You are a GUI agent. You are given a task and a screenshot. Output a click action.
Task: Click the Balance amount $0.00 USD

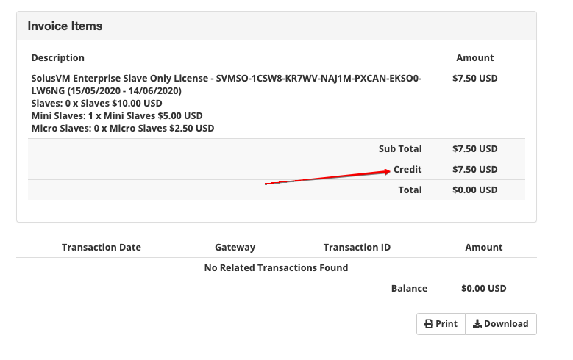click(x=484, y=288)
